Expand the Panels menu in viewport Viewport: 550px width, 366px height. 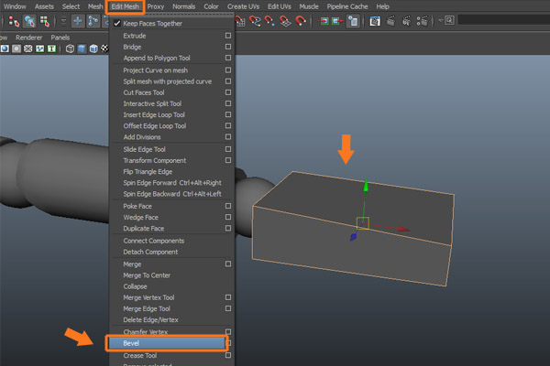pyautogui.click(x=60, y=38)
